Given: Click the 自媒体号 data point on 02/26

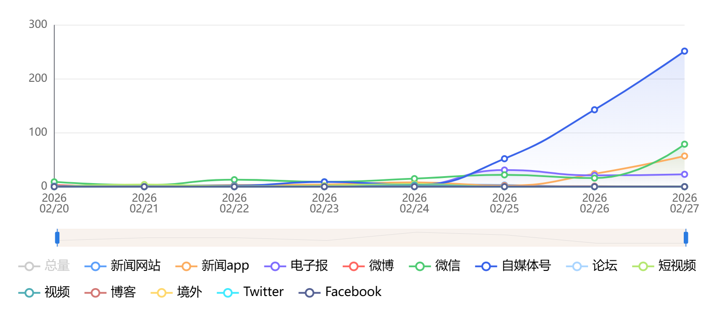Looking at the screenshot, I should [594, 110].
